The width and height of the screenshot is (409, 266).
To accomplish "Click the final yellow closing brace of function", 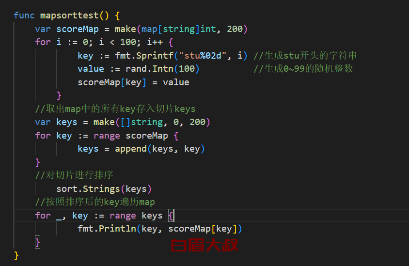I will pos(16,255).
